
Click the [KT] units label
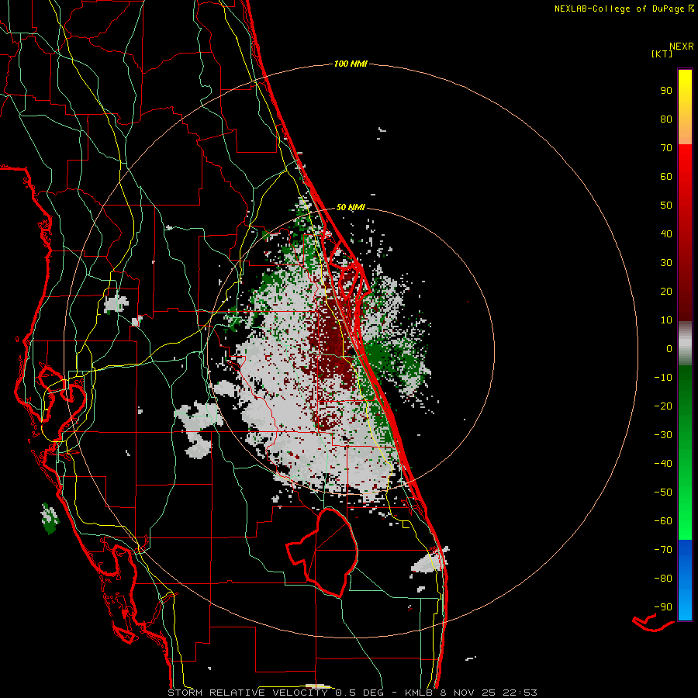click(662, 54)
